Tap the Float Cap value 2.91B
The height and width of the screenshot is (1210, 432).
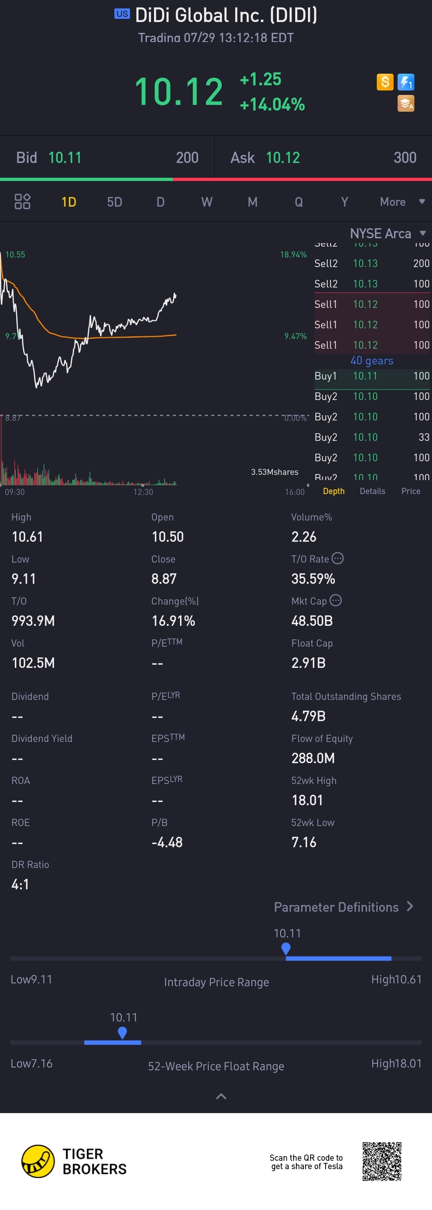308,663
